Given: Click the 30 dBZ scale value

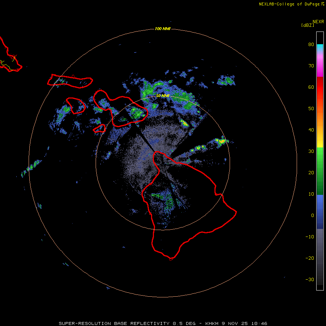Looking at the screenshot, I should tap(311, 151).
